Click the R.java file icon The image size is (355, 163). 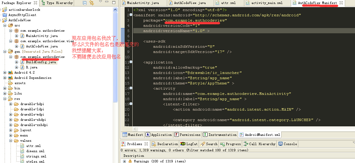(23, 67)
